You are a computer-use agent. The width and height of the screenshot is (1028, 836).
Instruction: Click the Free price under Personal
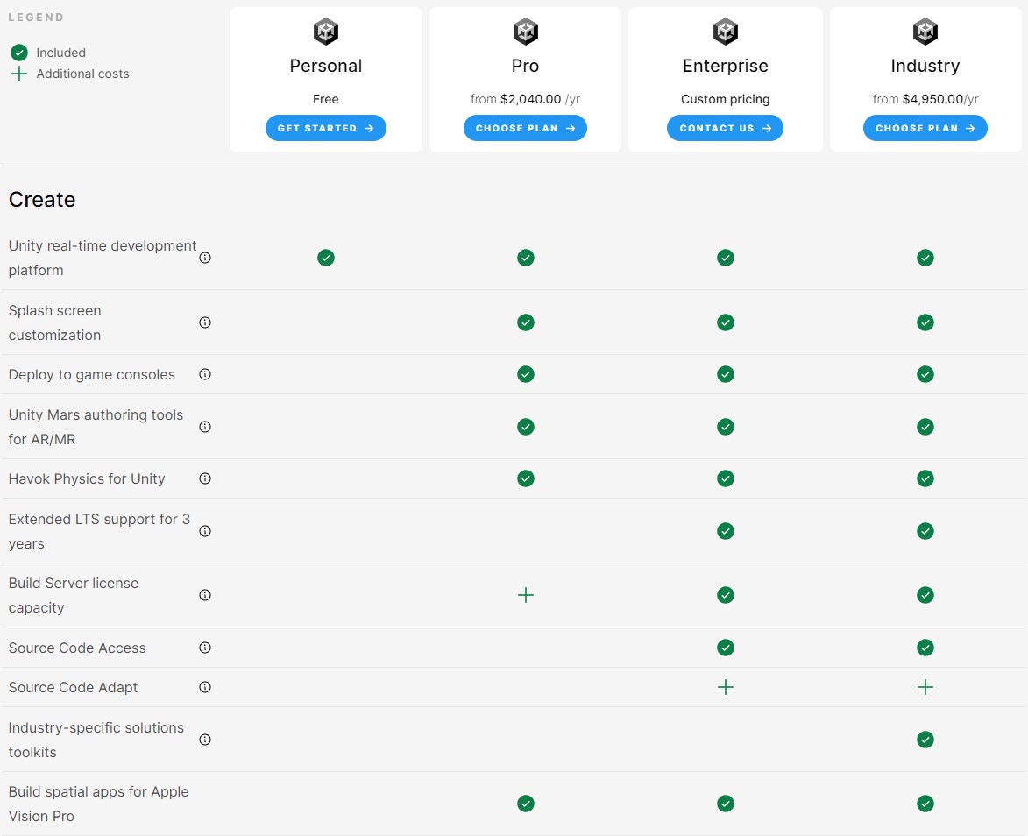326,99
